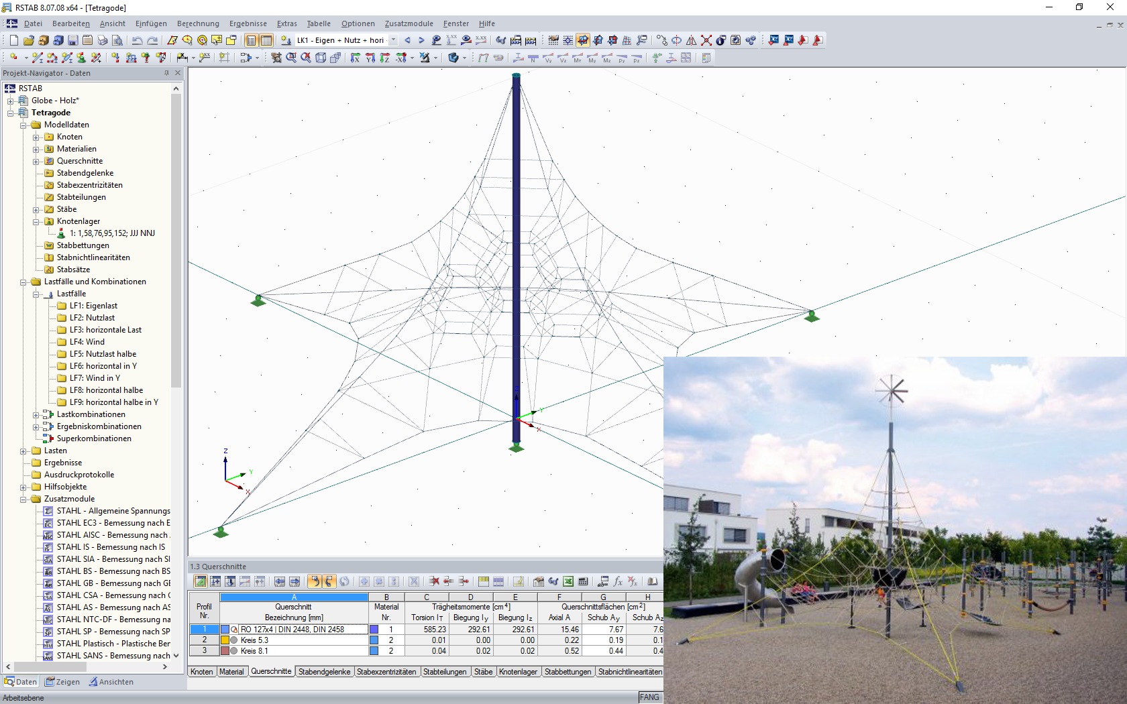Toggle the FANG snap mode in status bar
The image size is (1127, 704).
tap(649, 697)
